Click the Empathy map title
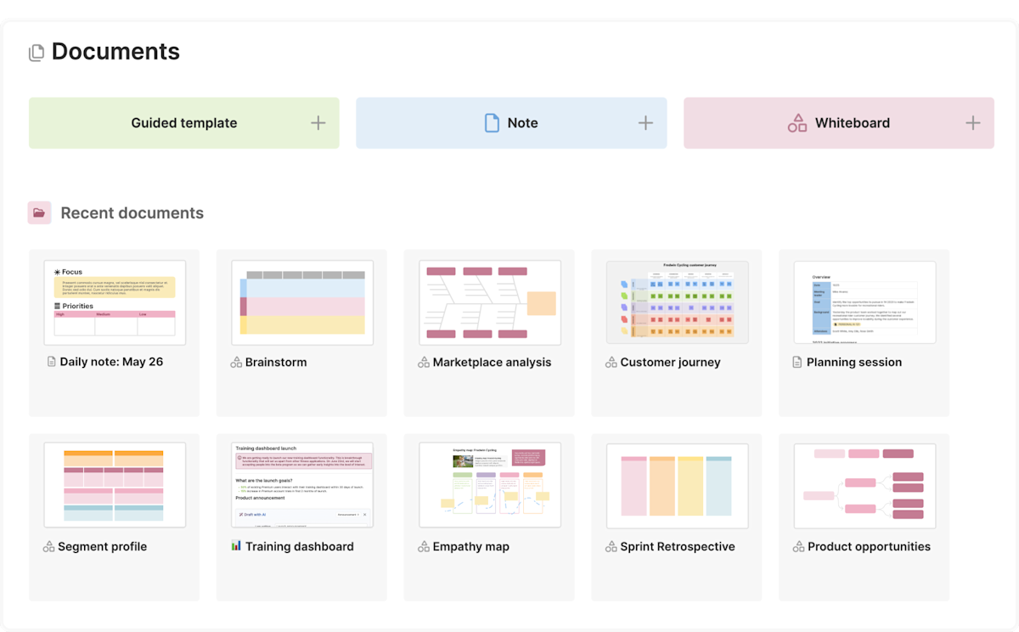This screenshot has width=1019, height=632. click(x=471, y=547)
